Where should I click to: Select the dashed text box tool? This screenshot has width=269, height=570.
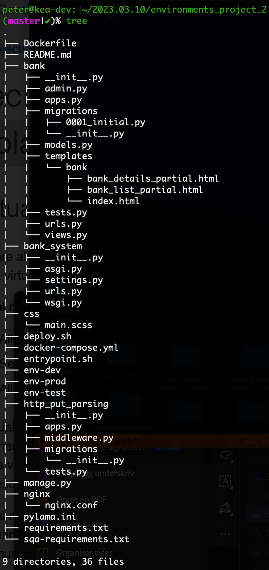[x=226, y=481]
